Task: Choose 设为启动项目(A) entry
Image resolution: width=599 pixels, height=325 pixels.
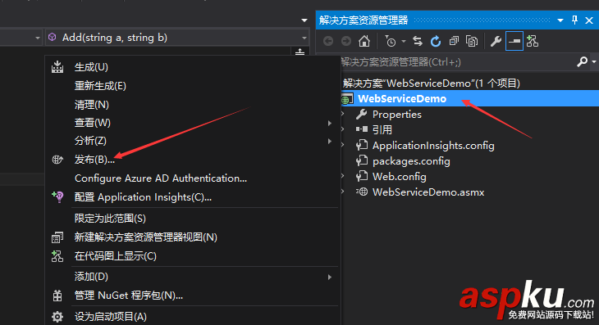Action: coord(193,317)
